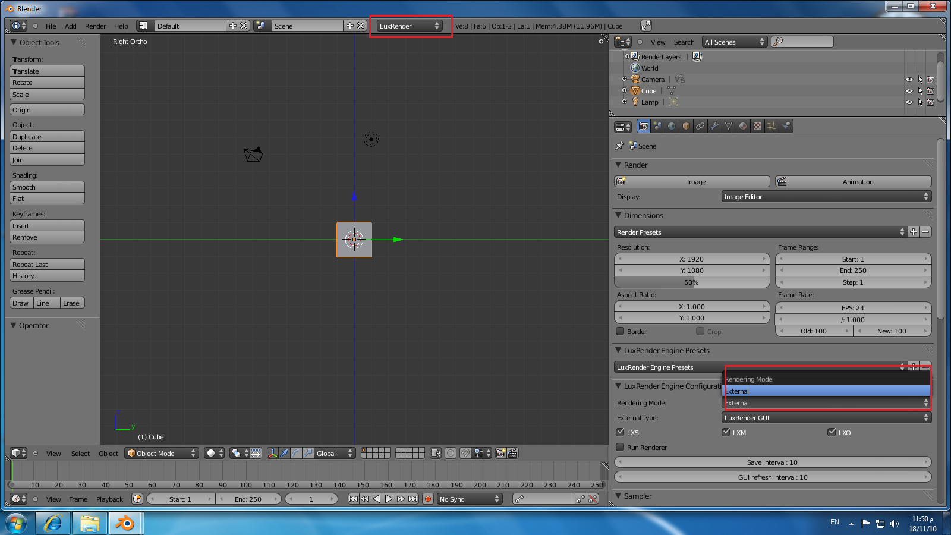Open the Render menu in the top bar
This screenshot has height=535, width=951.
pos(95,26)
